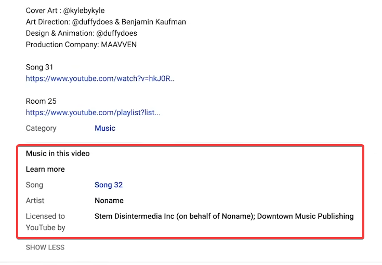The height and width of the screenshot is (265, 382).
Task: Click the Downtown Music Publishing text
Action: click(305, 216)
